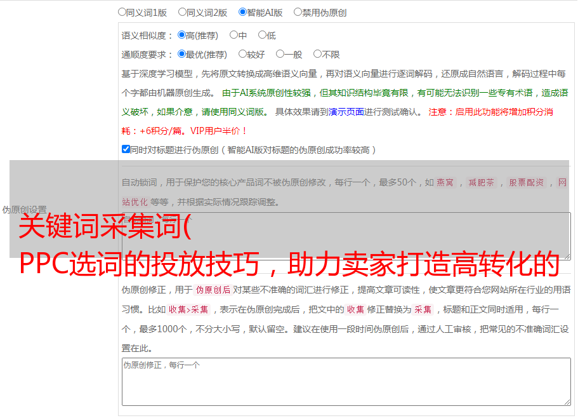This screenshot has width=578, height=418.
Task: Set 通顺度要求 to 较好
Action: click(242, 54)
